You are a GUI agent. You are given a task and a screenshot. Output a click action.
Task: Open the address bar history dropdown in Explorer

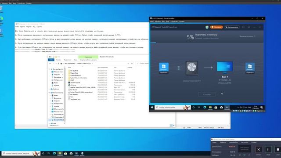(128, 63)
